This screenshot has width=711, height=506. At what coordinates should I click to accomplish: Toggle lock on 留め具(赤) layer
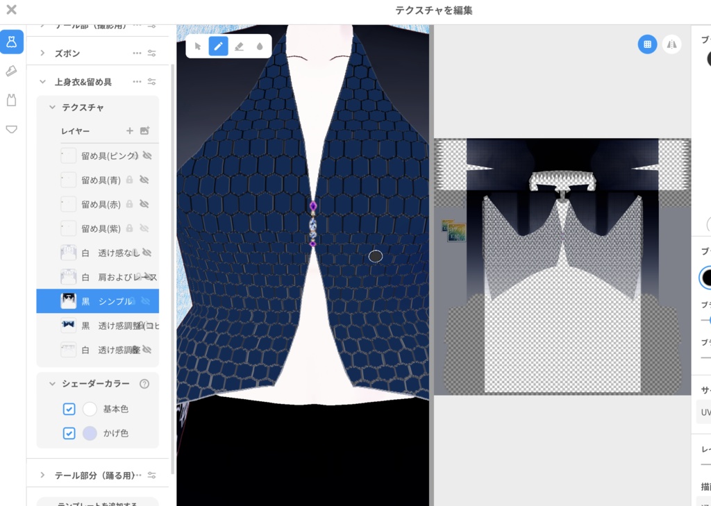point(129,204)
